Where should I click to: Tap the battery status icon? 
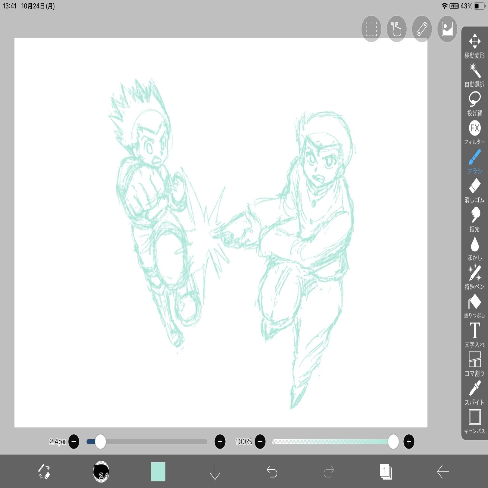click(x=480, y=6)
